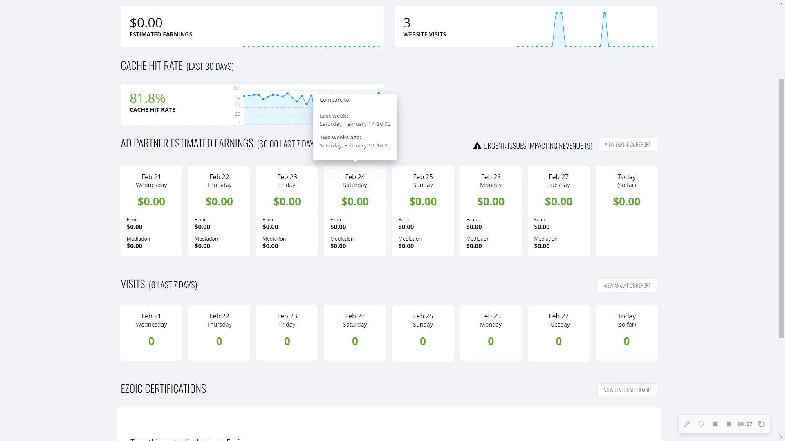This screenshot has width=785, height=441.
Task: Open View Level Dashboard button
Action: point(627,390)
